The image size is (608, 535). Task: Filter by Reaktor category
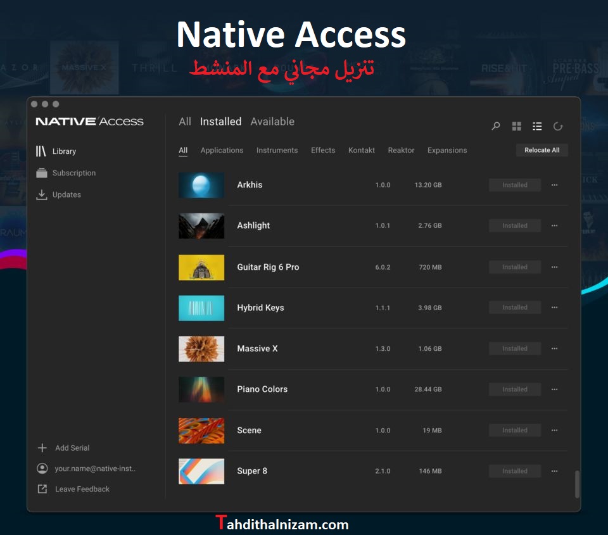(401, 151)
